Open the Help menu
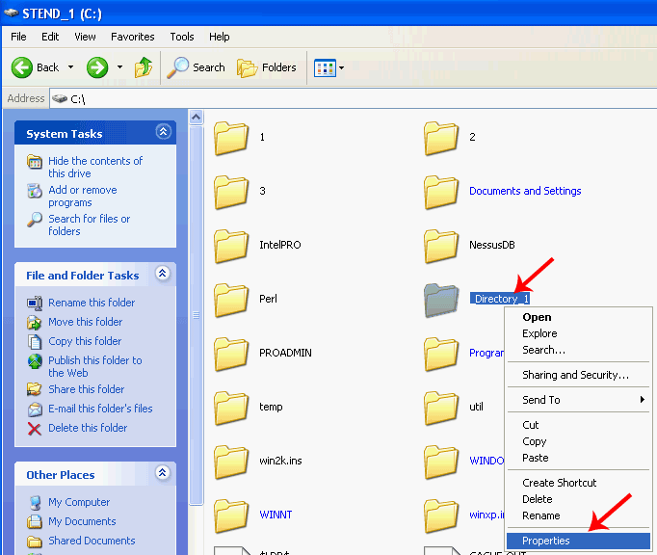The width and height of the screenshot is (657, 555). (x=219, y=37)
